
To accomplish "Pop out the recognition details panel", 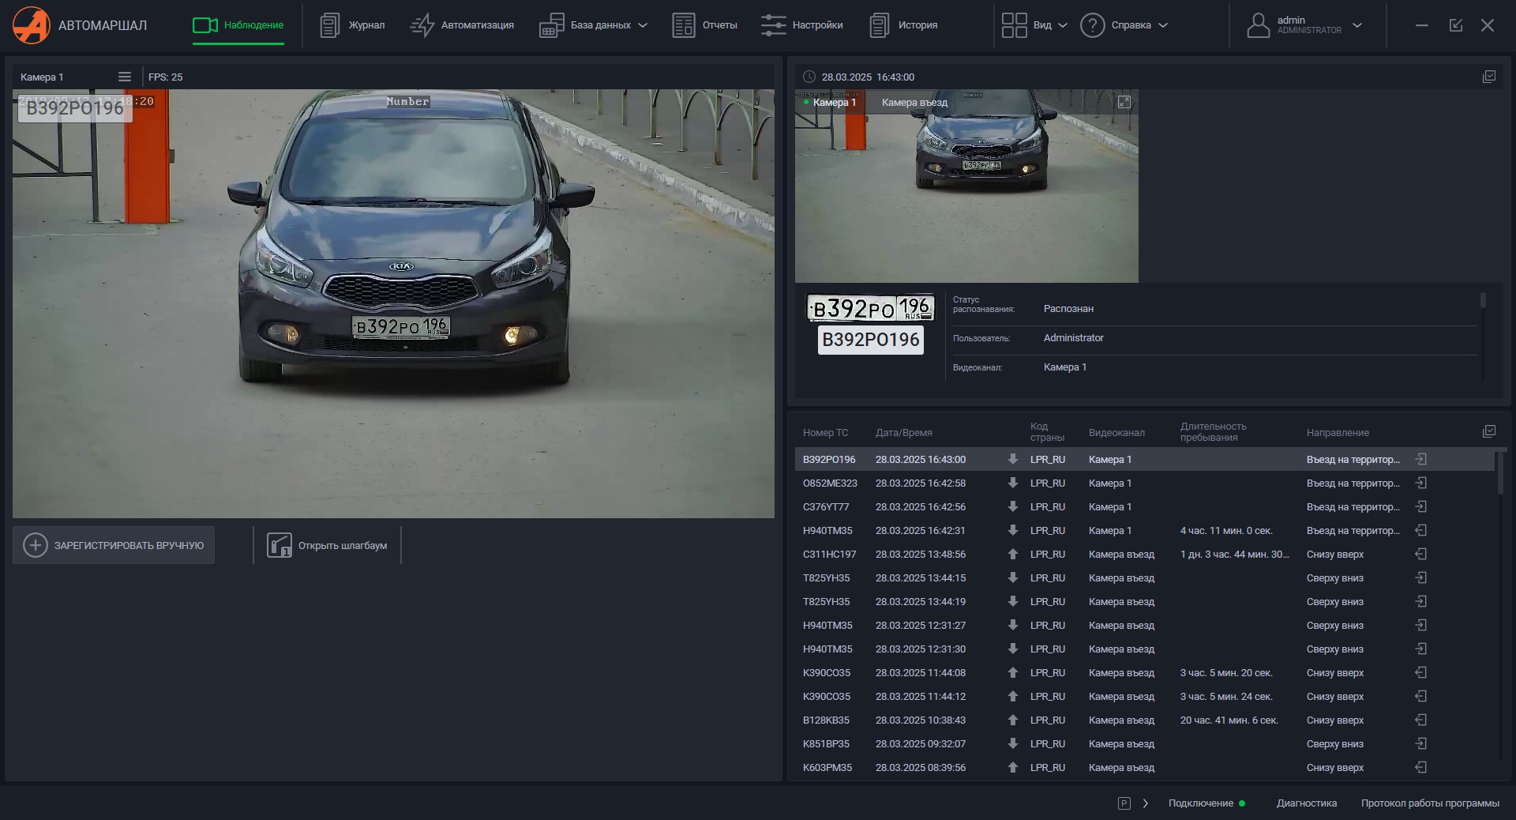I will pos(1489,77).
